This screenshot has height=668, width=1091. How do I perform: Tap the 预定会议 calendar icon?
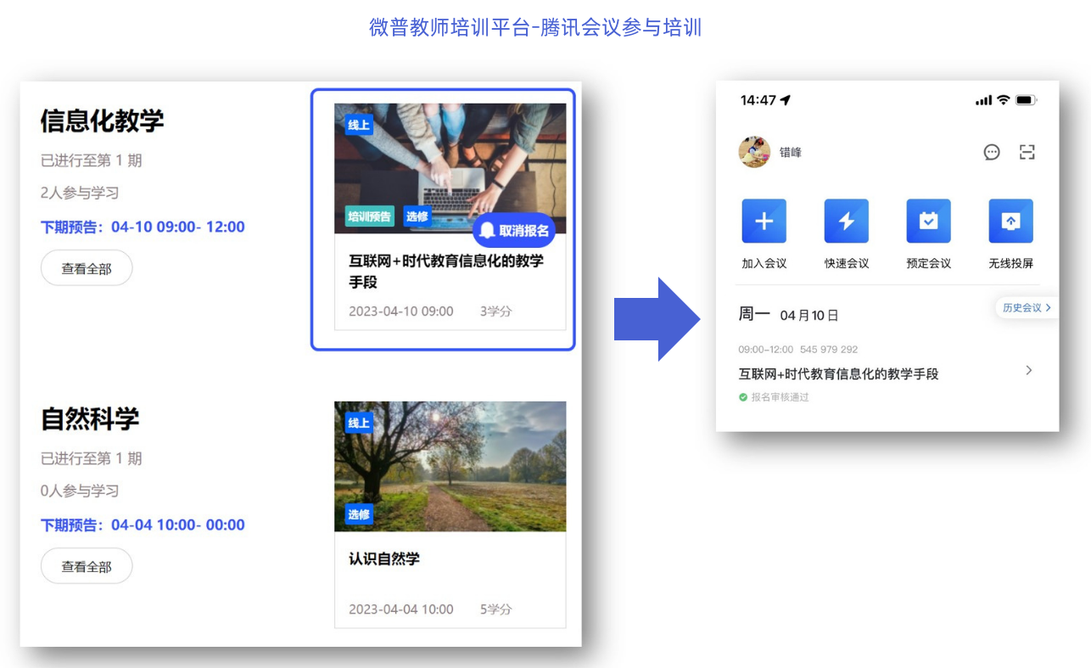[x=928, y=222]
